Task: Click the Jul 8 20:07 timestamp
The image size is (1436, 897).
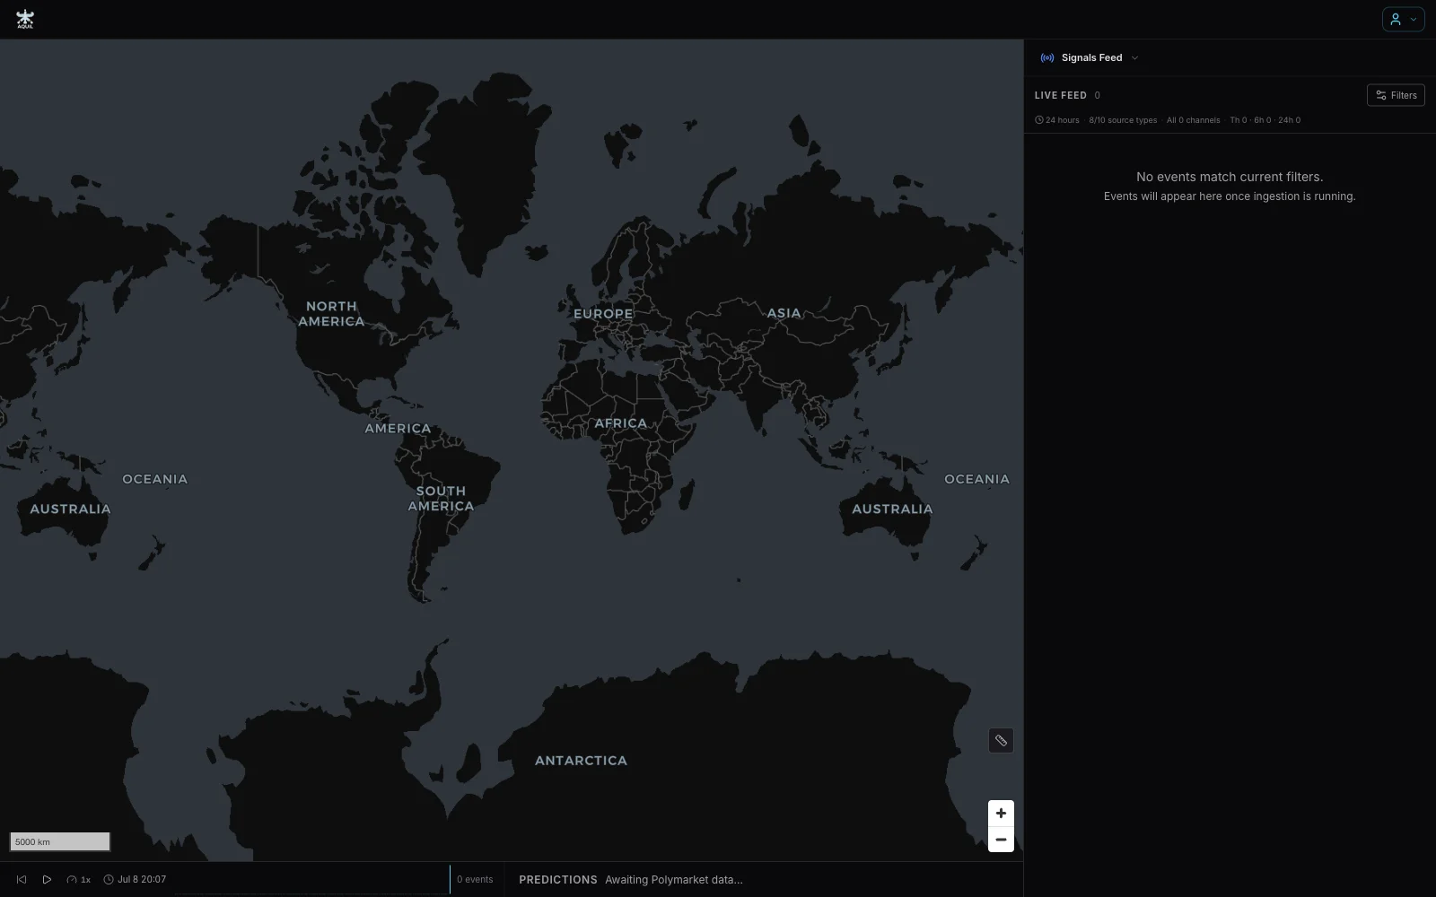Action: tap(135, 879)
